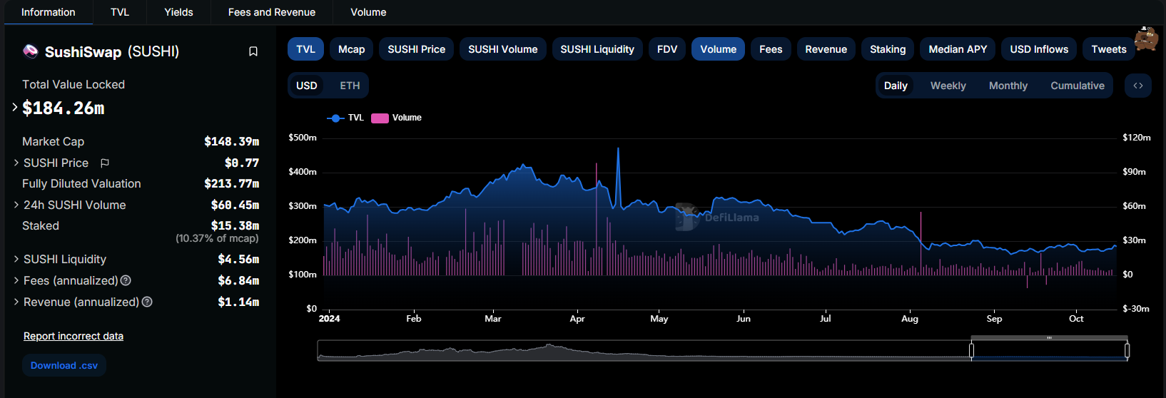Viewport: 1166px width, 398px height.
Task: Enable USD Inflows on the chart
Action: tap(1039, 49)
